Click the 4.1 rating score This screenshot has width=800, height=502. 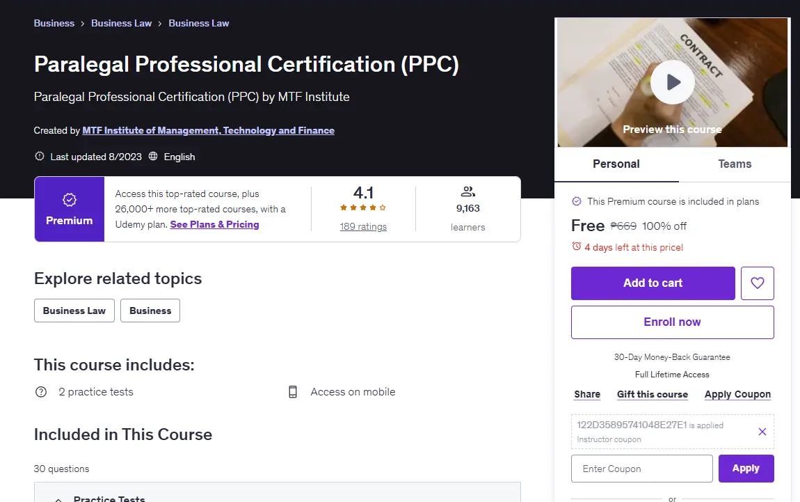point(363,193)
